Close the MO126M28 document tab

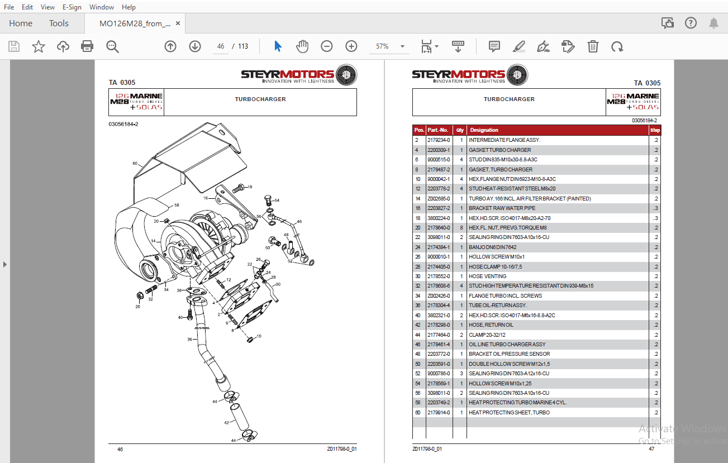[x=178, y=23]
